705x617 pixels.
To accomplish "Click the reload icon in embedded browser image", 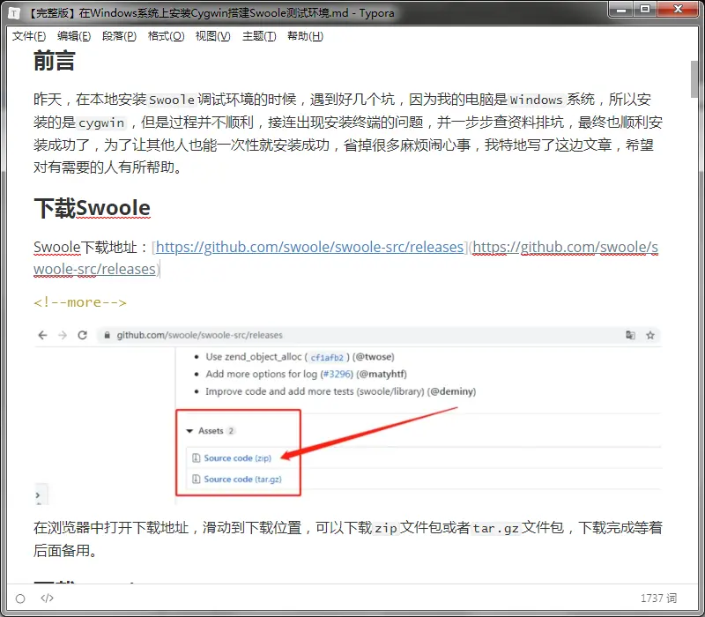I will coord(82,335).
